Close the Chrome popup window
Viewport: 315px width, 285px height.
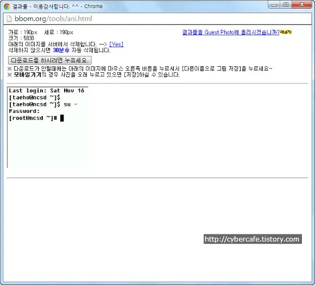(x=302, y=5)
